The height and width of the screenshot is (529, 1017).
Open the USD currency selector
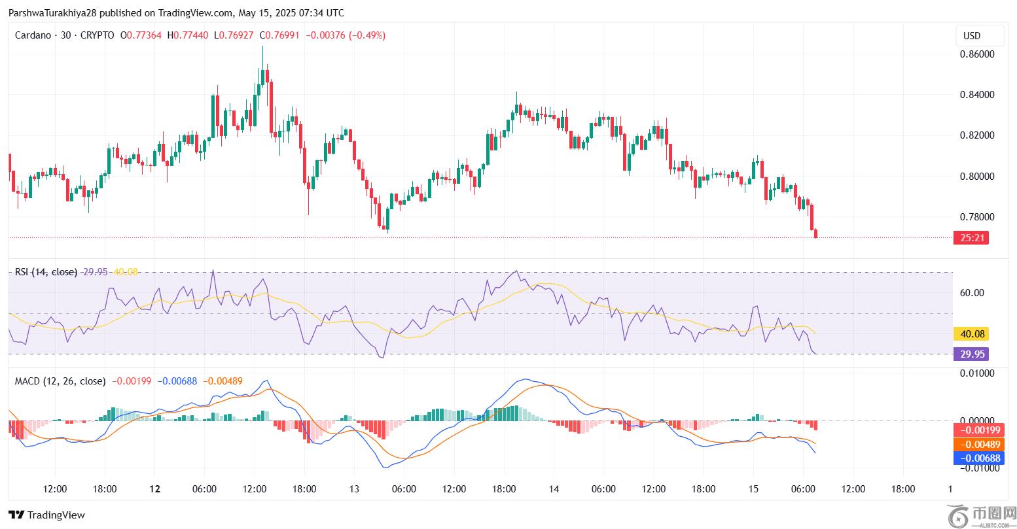pyautogui.click(x=972, y=35)
